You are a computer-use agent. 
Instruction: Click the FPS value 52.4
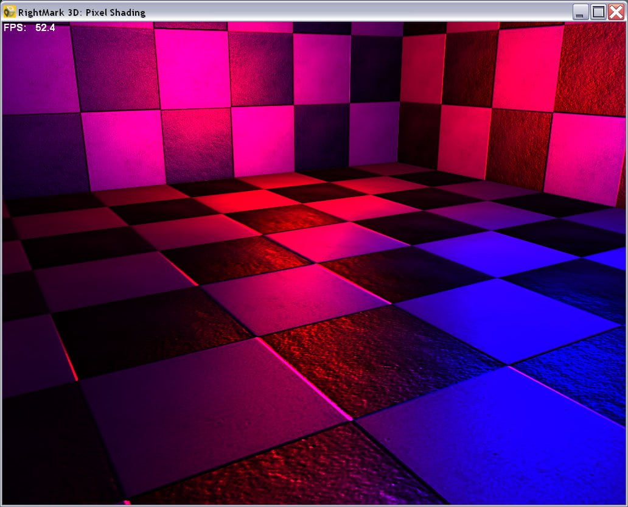(45, 27)
